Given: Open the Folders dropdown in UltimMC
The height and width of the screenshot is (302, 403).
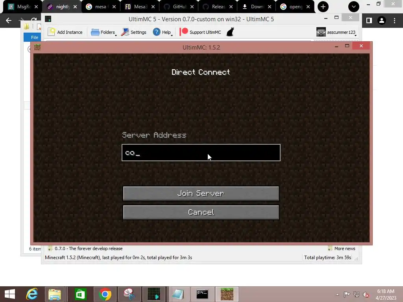Looking at the screenshot, I should [x=104, y=32].
